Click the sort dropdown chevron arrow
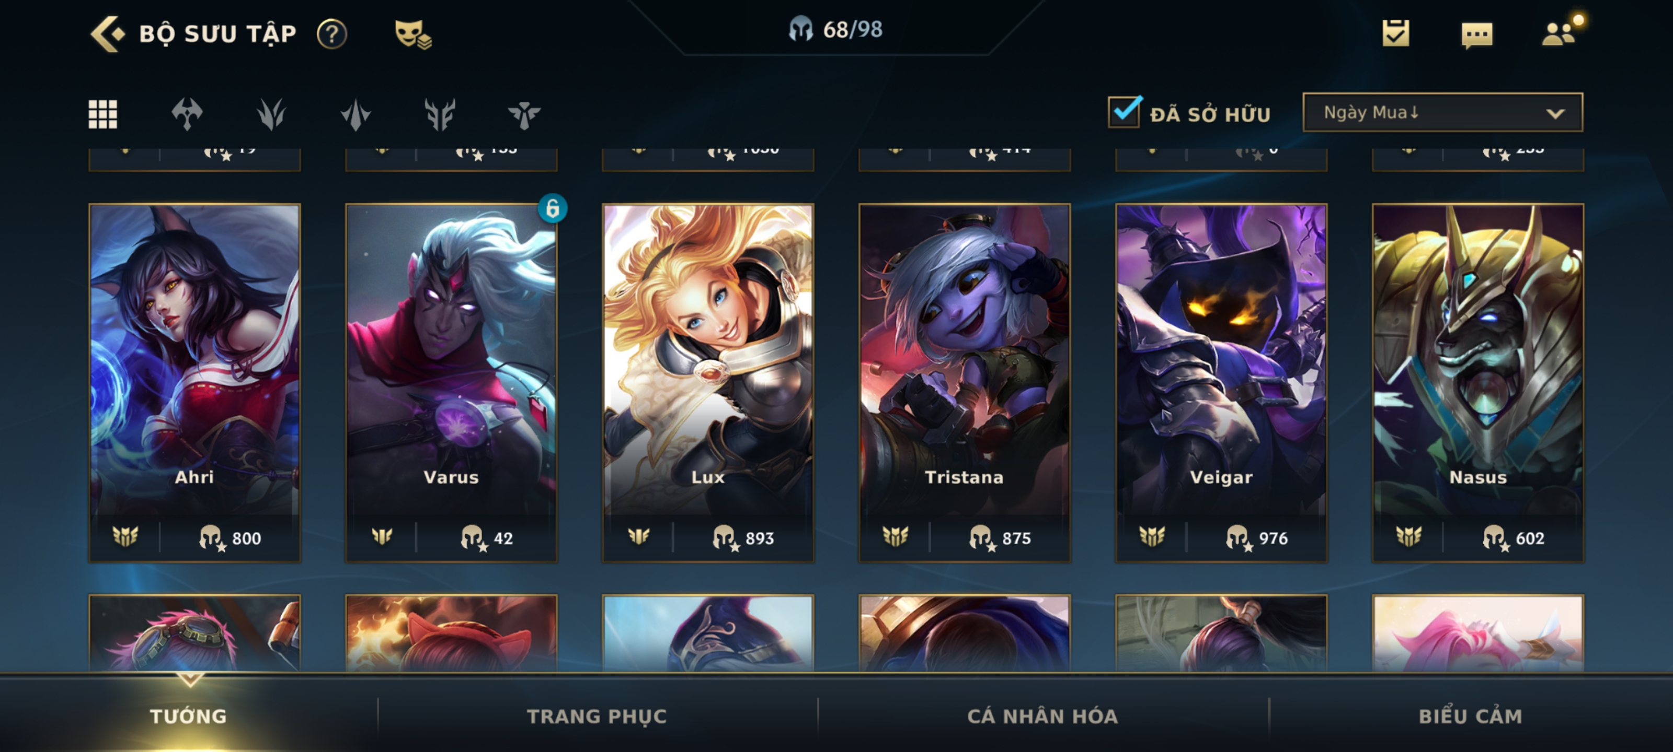The image size is (1673, 752). 1555,113
